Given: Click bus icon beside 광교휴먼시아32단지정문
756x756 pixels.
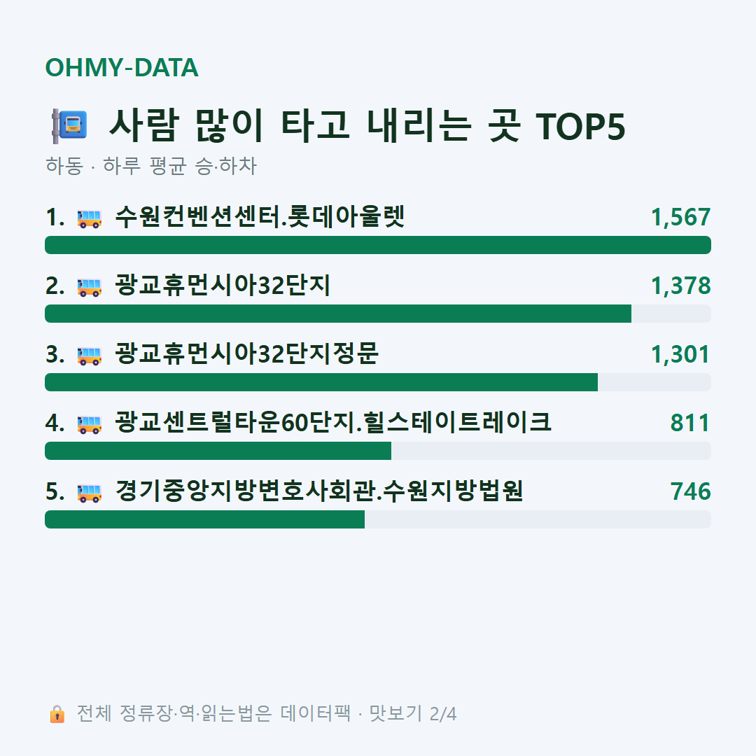Looking at the screenshot, I should pos(90,356).
